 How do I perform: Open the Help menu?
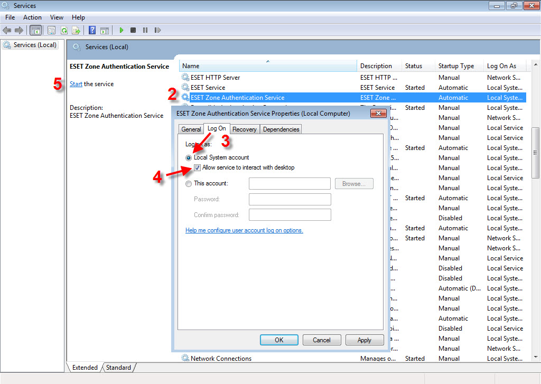pos(78,17)
